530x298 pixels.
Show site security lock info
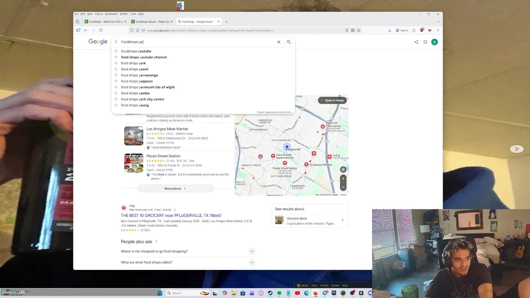pyautogui.click(x=137, y=30)
